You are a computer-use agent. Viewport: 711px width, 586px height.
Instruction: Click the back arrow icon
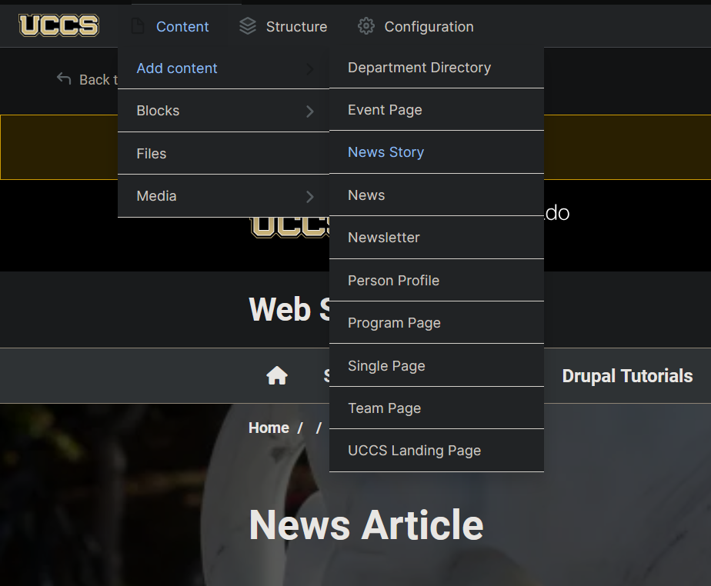coord(64,79)
